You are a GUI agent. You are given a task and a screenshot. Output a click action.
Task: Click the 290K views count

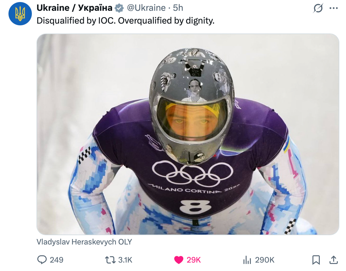pyautogui.click(x=265, y=260)
